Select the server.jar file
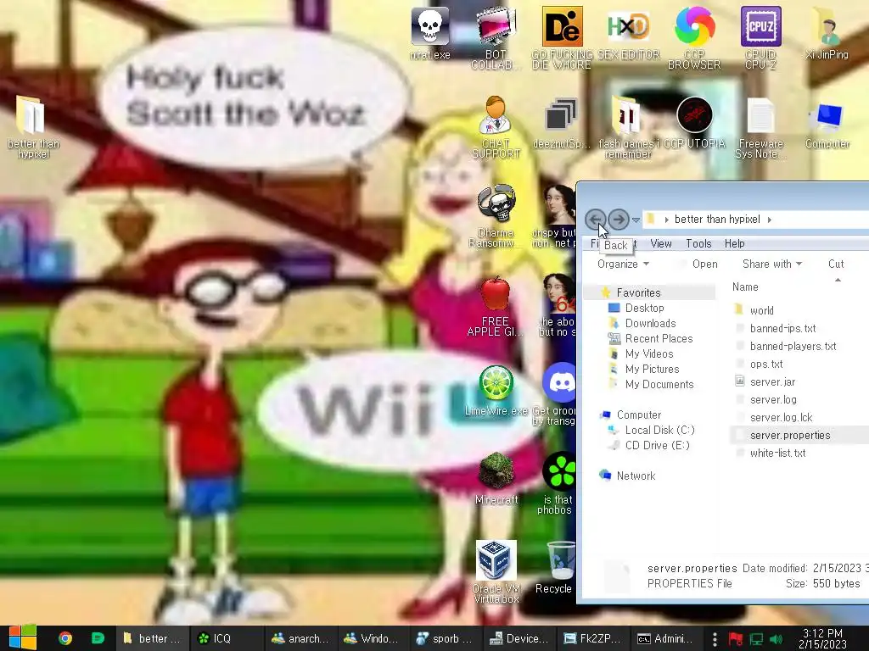 [772, 382]
